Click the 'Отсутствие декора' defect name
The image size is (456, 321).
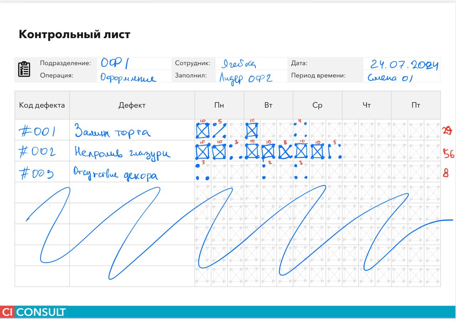(x=116, y=174)
